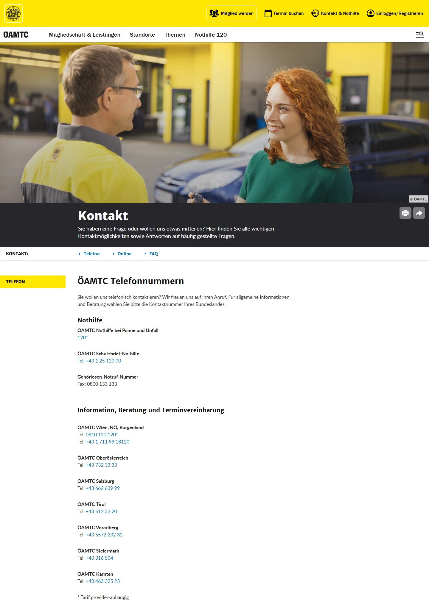The image size is (429, 610).
Task: Call Tirol number +43 512 33 20
Action: pos(101,511)
